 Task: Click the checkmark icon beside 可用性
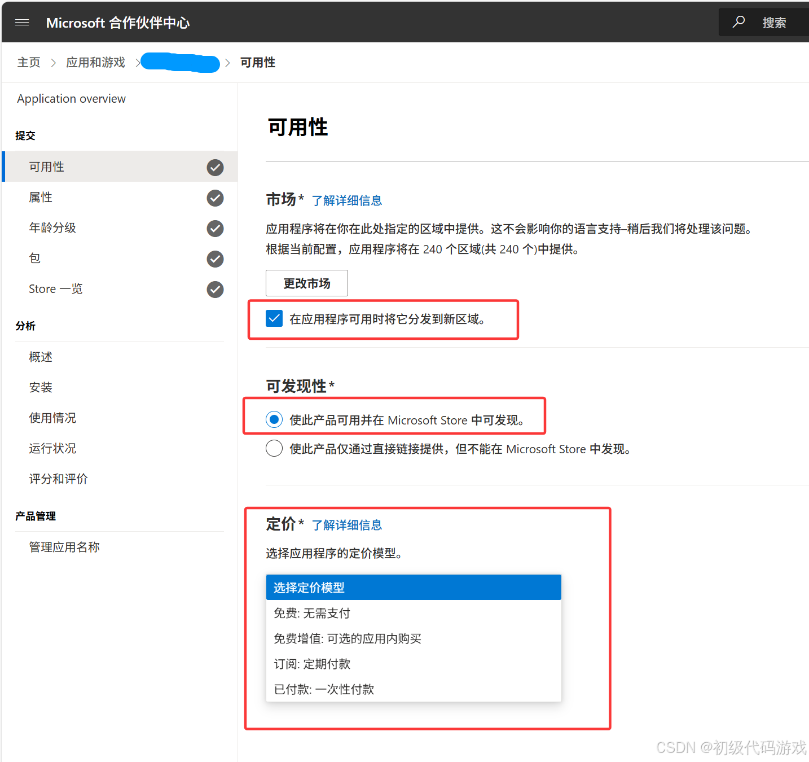coord(215,168)
